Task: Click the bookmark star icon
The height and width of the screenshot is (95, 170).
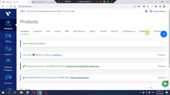Action: click(x=139, y=6)
